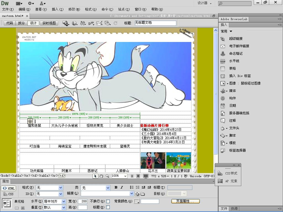Open the Link field dropdown
The width and height of the screenshot is (283, 212).
pyautogui.click(x=132, y=194)
